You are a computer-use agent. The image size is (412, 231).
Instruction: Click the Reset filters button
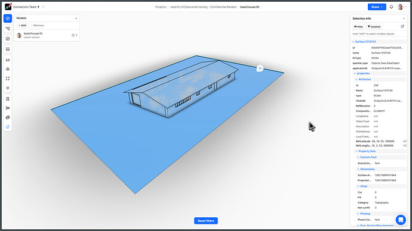(x=206, y=221)
